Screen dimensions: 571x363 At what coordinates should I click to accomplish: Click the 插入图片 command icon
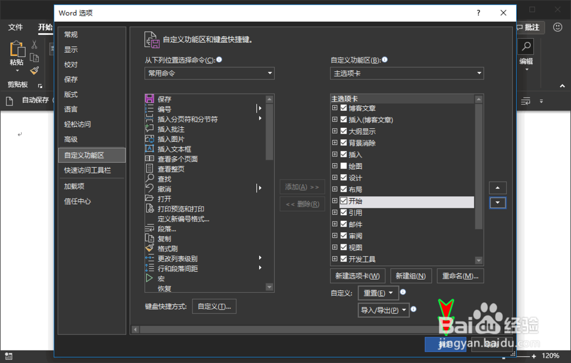point(150,138)
